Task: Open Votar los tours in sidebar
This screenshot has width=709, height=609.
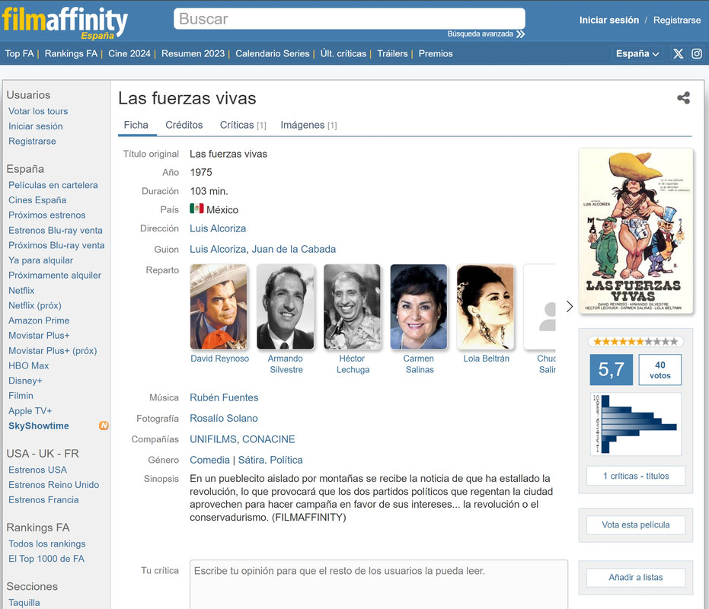Action: pyautogui.click(x=38, y=111)
